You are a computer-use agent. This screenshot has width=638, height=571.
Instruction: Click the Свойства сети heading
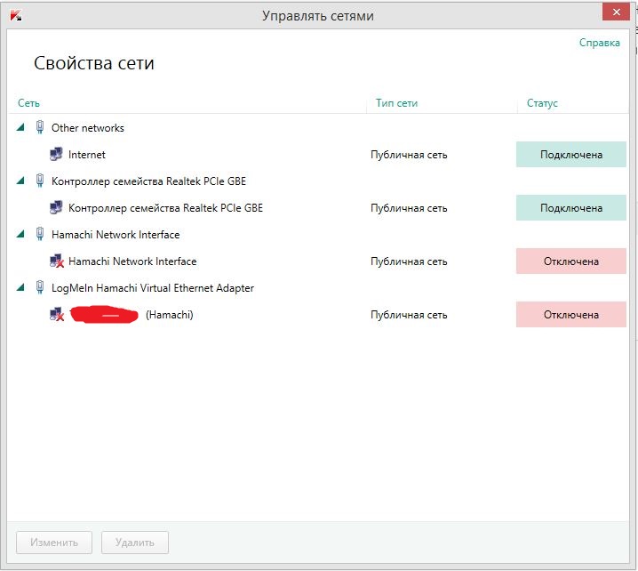(x=94, y=63)
